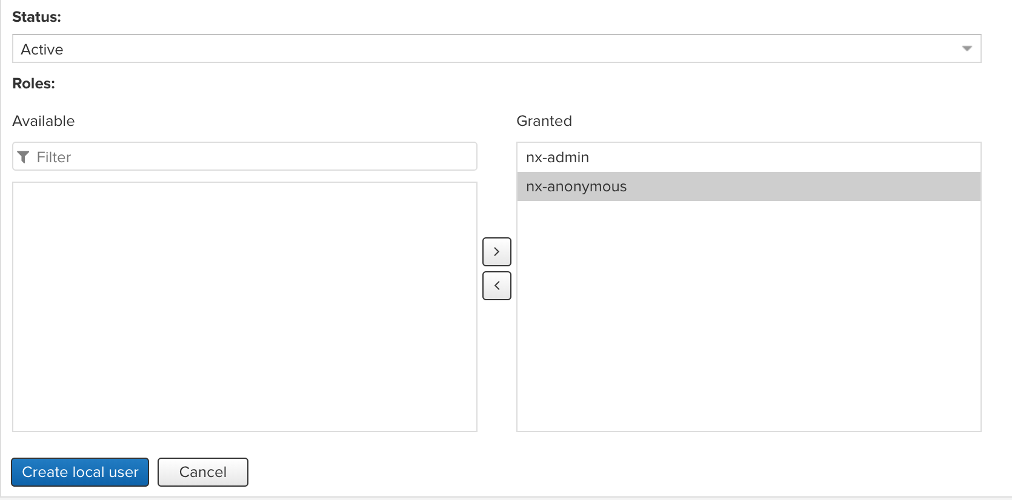The height and width of the screenshot is (500, 1012).
Task: Remove selected role using the back arrow
Action: point(497,286)
